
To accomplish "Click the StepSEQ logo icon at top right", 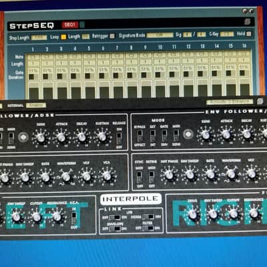I will pyautogui.click(x=248, y=21).
